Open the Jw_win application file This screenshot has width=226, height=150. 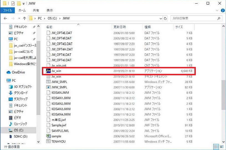pyautogui.click(x=56, y=71)
